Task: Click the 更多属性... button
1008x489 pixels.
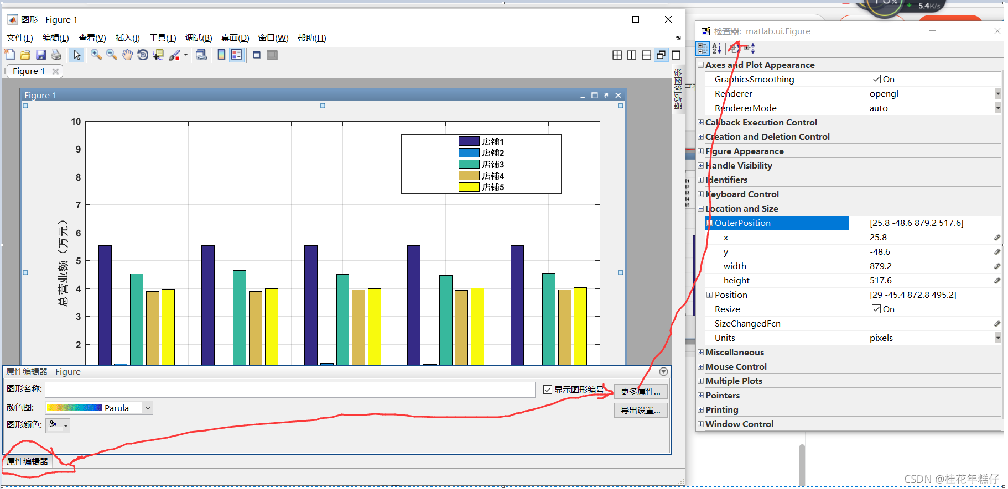Action: [x=641, y=391]
